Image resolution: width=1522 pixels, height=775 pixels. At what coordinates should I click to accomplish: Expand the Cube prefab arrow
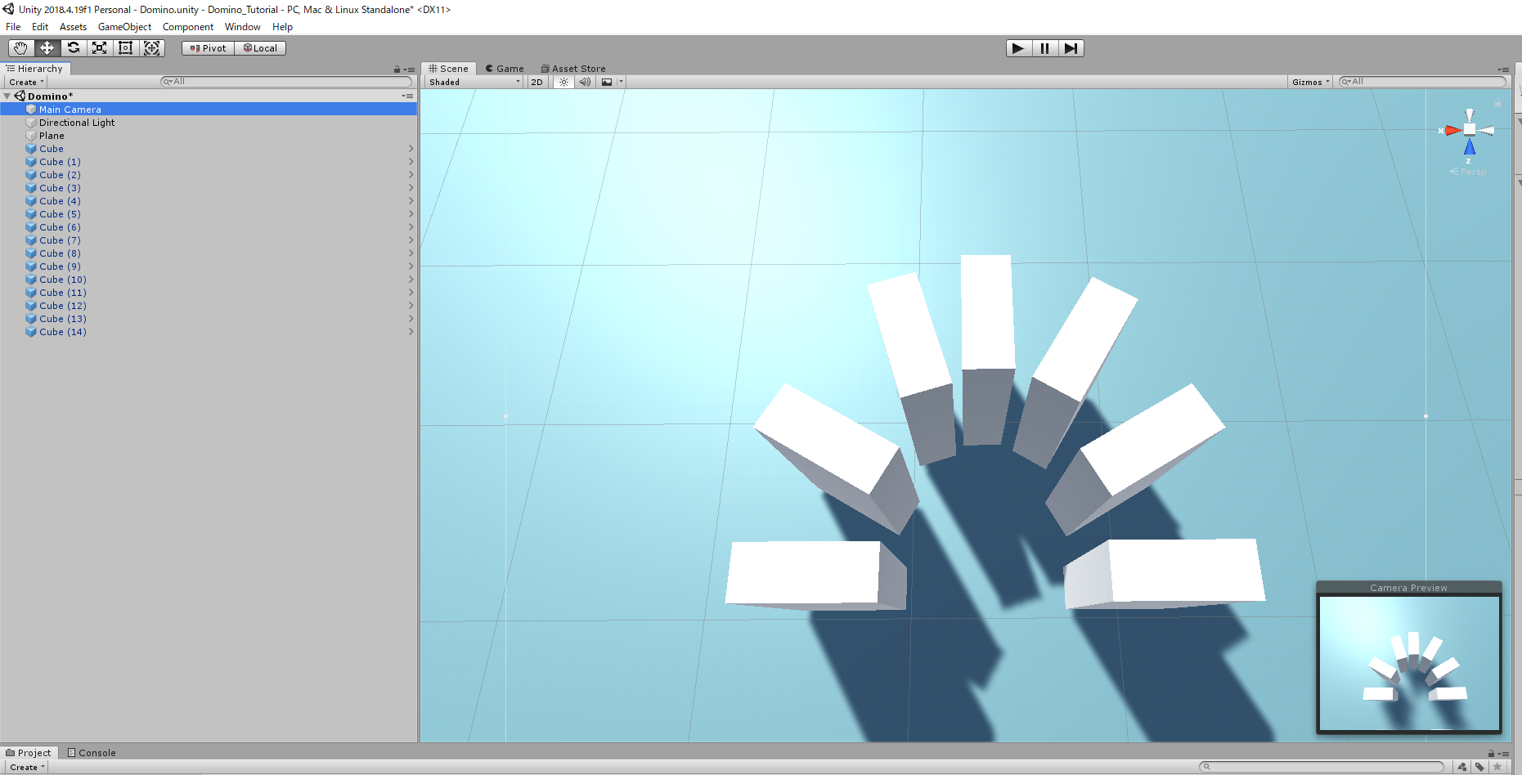pyautogui.click(x=411, y=149)
